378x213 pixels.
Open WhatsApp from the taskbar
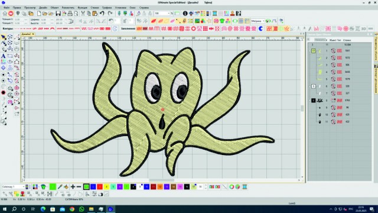point(82,209)
